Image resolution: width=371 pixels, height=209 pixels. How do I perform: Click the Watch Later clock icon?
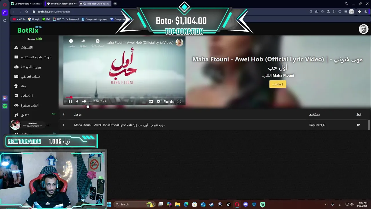(x=97, y=41)
